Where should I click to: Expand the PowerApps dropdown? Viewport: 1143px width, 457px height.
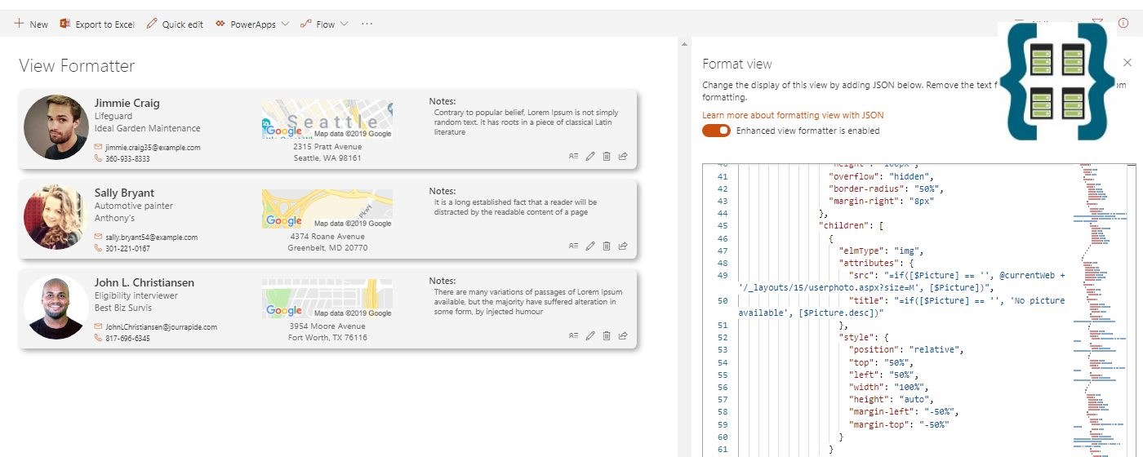pyautogui.click(x=252, y=24)
